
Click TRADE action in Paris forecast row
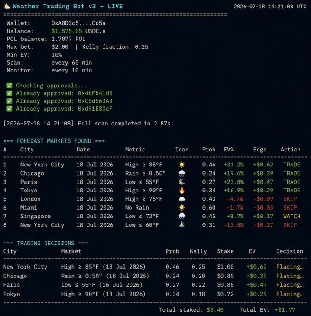coord(292,182)
